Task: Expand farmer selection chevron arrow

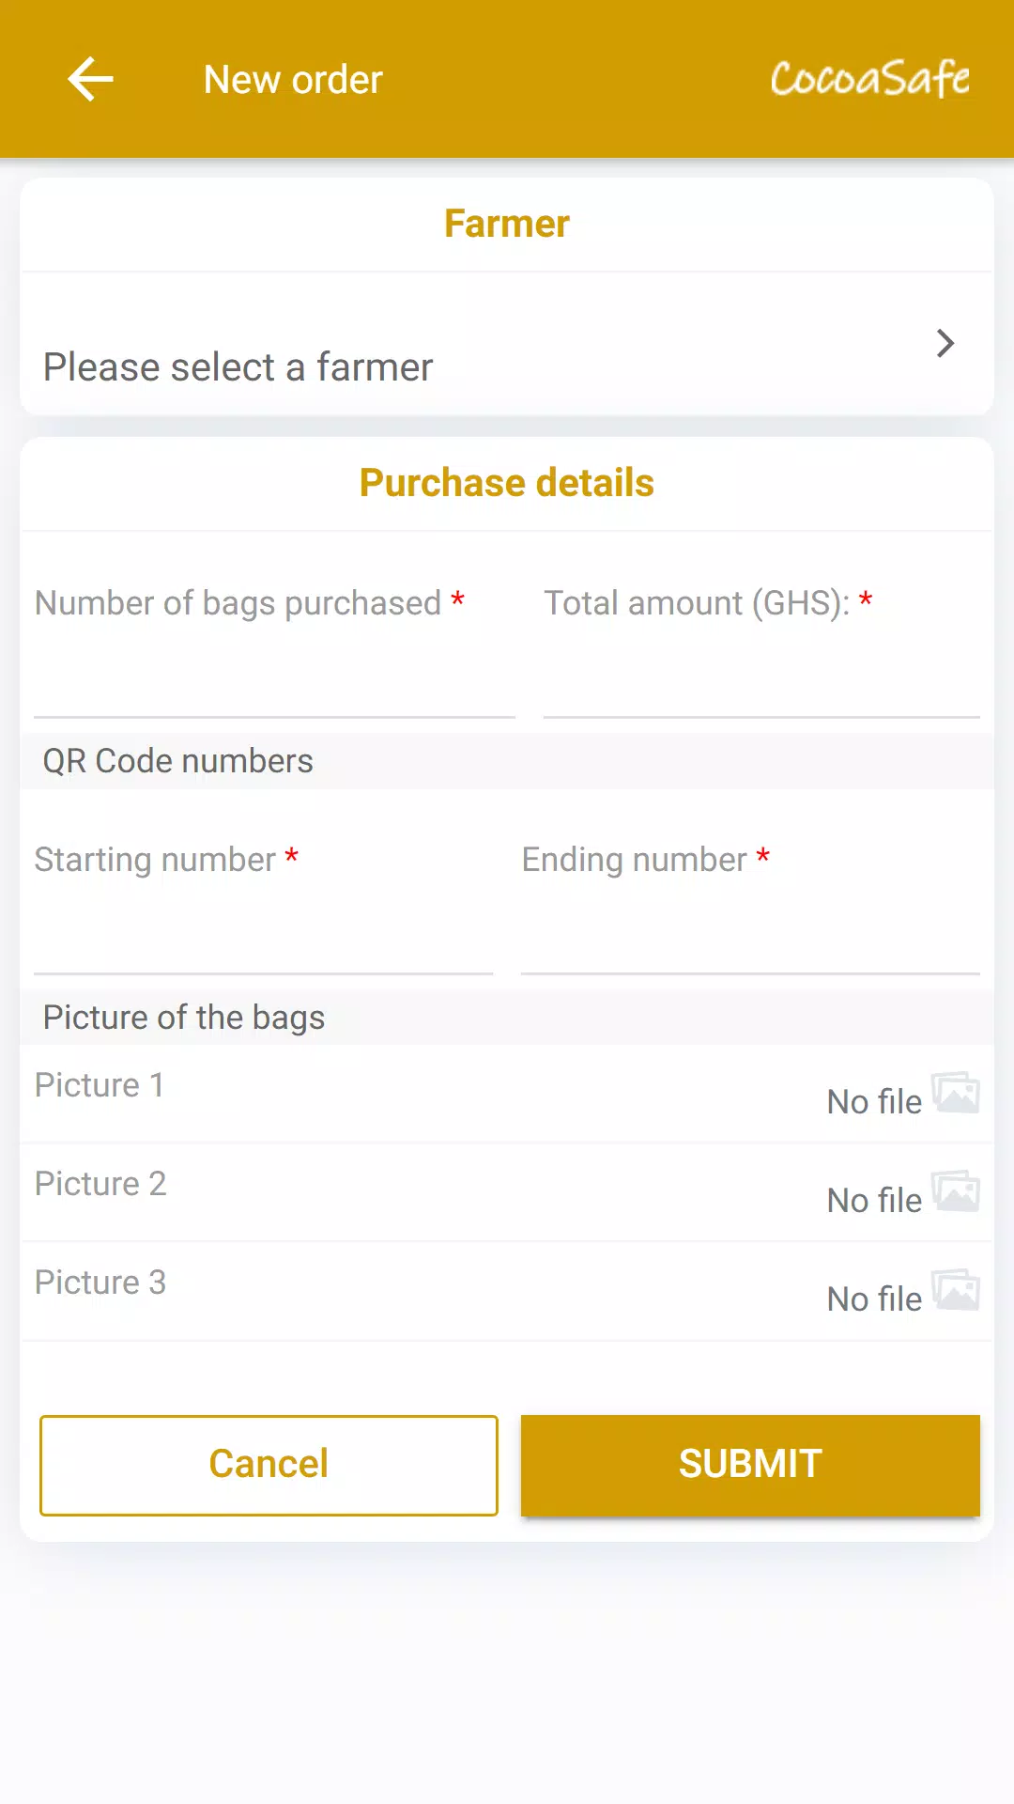Action: point(945,343)
